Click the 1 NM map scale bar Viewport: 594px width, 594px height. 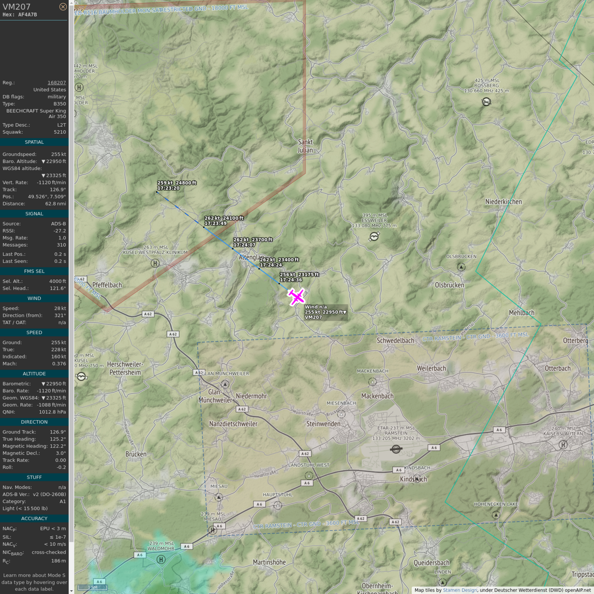[x=93, y=587]
